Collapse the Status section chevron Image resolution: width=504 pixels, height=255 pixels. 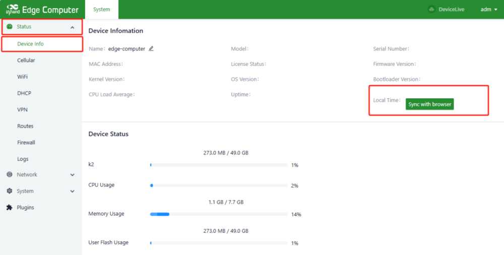(72, 27)
